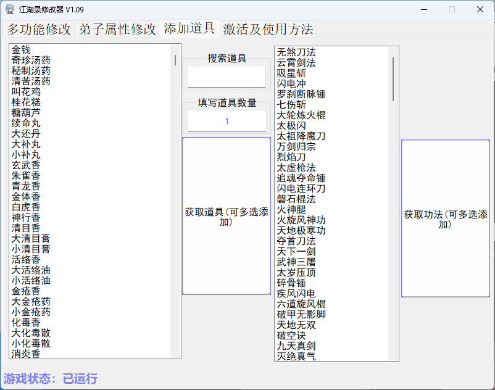Select 万剑归宗 in the skill list
Viewport: 495px width, 390px height.
pos(296,146)
